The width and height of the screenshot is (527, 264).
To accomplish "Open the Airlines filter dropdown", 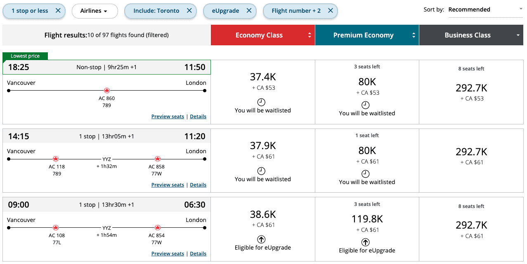I will coord(95,11).
